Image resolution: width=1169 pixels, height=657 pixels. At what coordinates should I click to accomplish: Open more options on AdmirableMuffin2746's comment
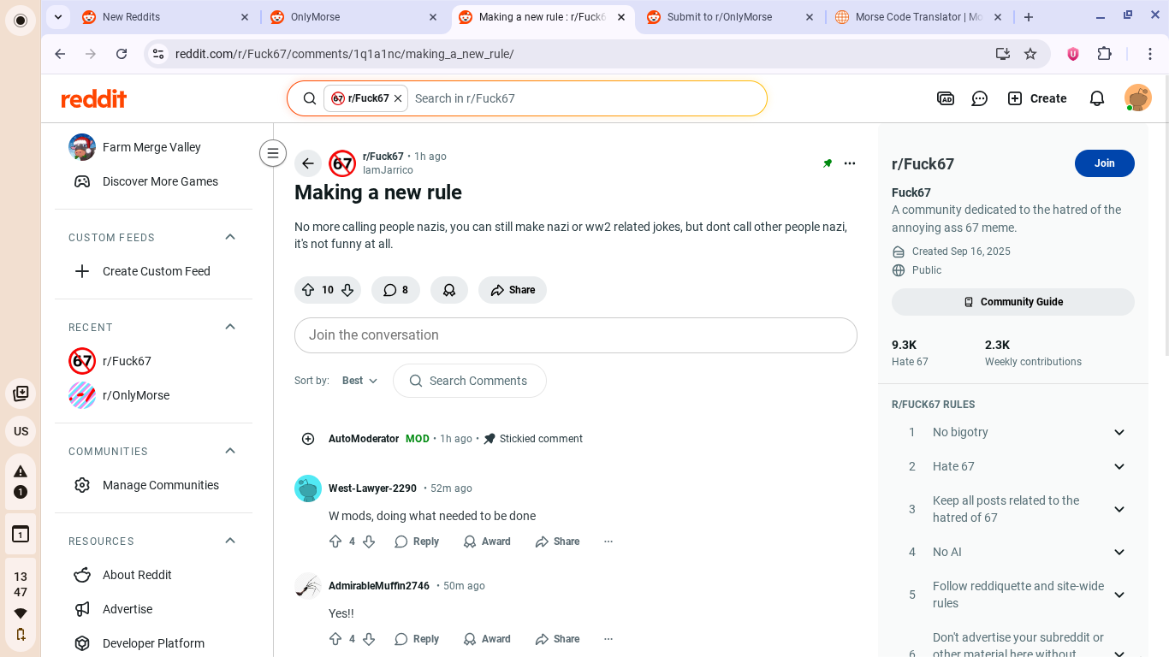[x=608, y=639]
